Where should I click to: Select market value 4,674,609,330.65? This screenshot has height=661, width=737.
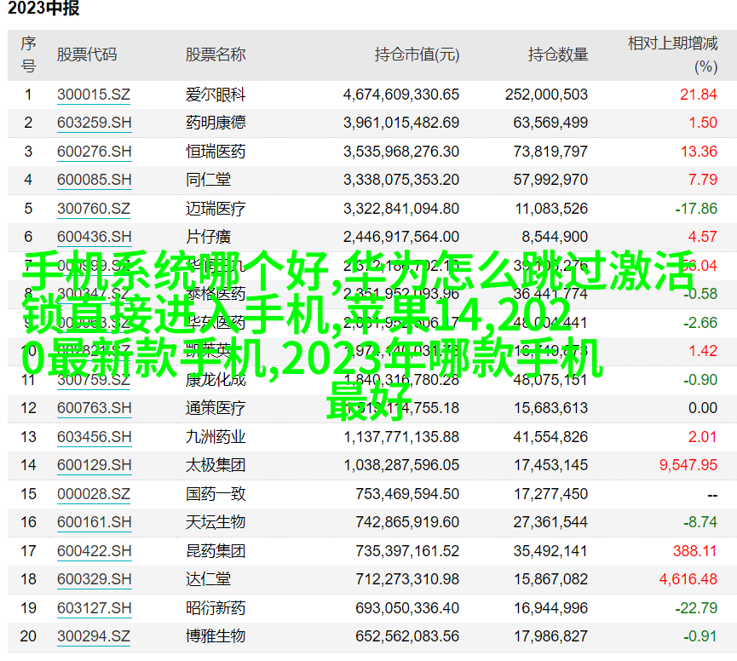point(401,95)
